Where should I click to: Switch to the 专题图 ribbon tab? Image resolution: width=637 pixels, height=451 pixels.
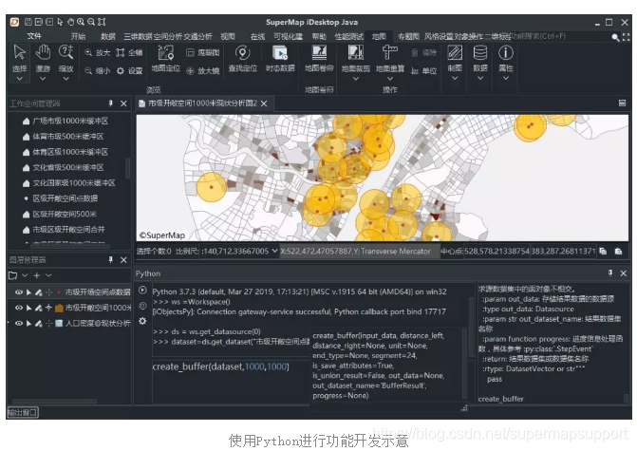[408, 37]
